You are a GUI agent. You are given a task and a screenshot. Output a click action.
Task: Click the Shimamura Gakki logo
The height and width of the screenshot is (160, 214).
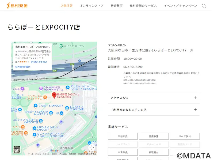pyautogui.click(x=17, y=5)
